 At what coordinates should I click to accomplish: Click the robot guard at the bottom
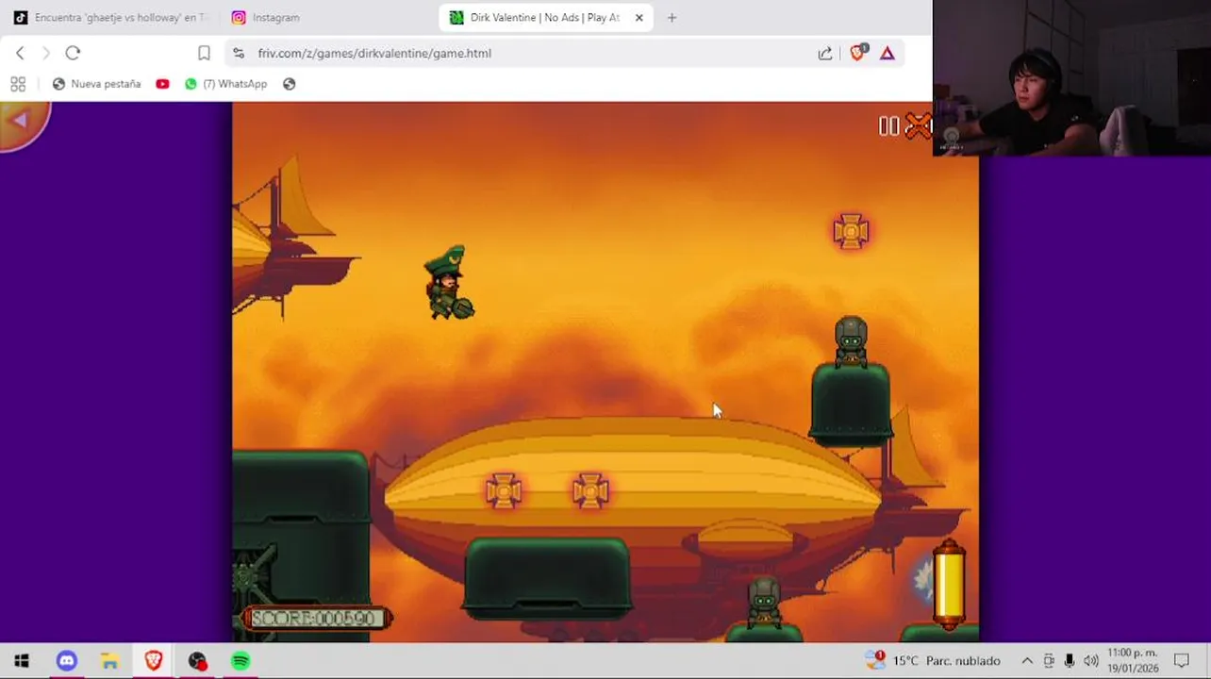click(x=764, y=602)
